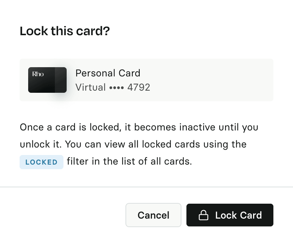
Task: Click the 'Lock this card?' heading
Action: pyautogui.click(x=65, y=31)
